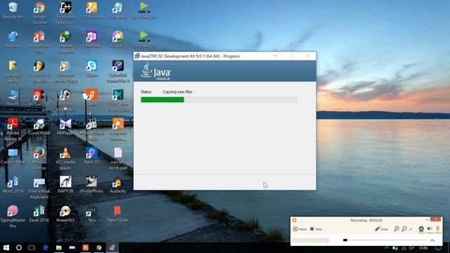Click 'Copying new files' status text

pyautogui.click(x=177, y=92)
